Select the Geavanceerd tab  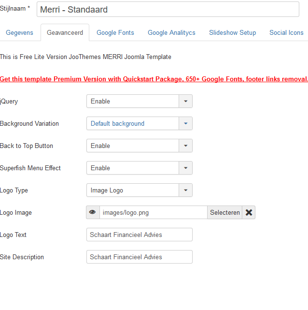tap(65, 32)
